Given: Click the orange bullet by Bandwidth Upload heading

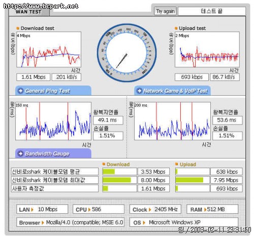Looking at the screenshot, I should click(177, 164).
